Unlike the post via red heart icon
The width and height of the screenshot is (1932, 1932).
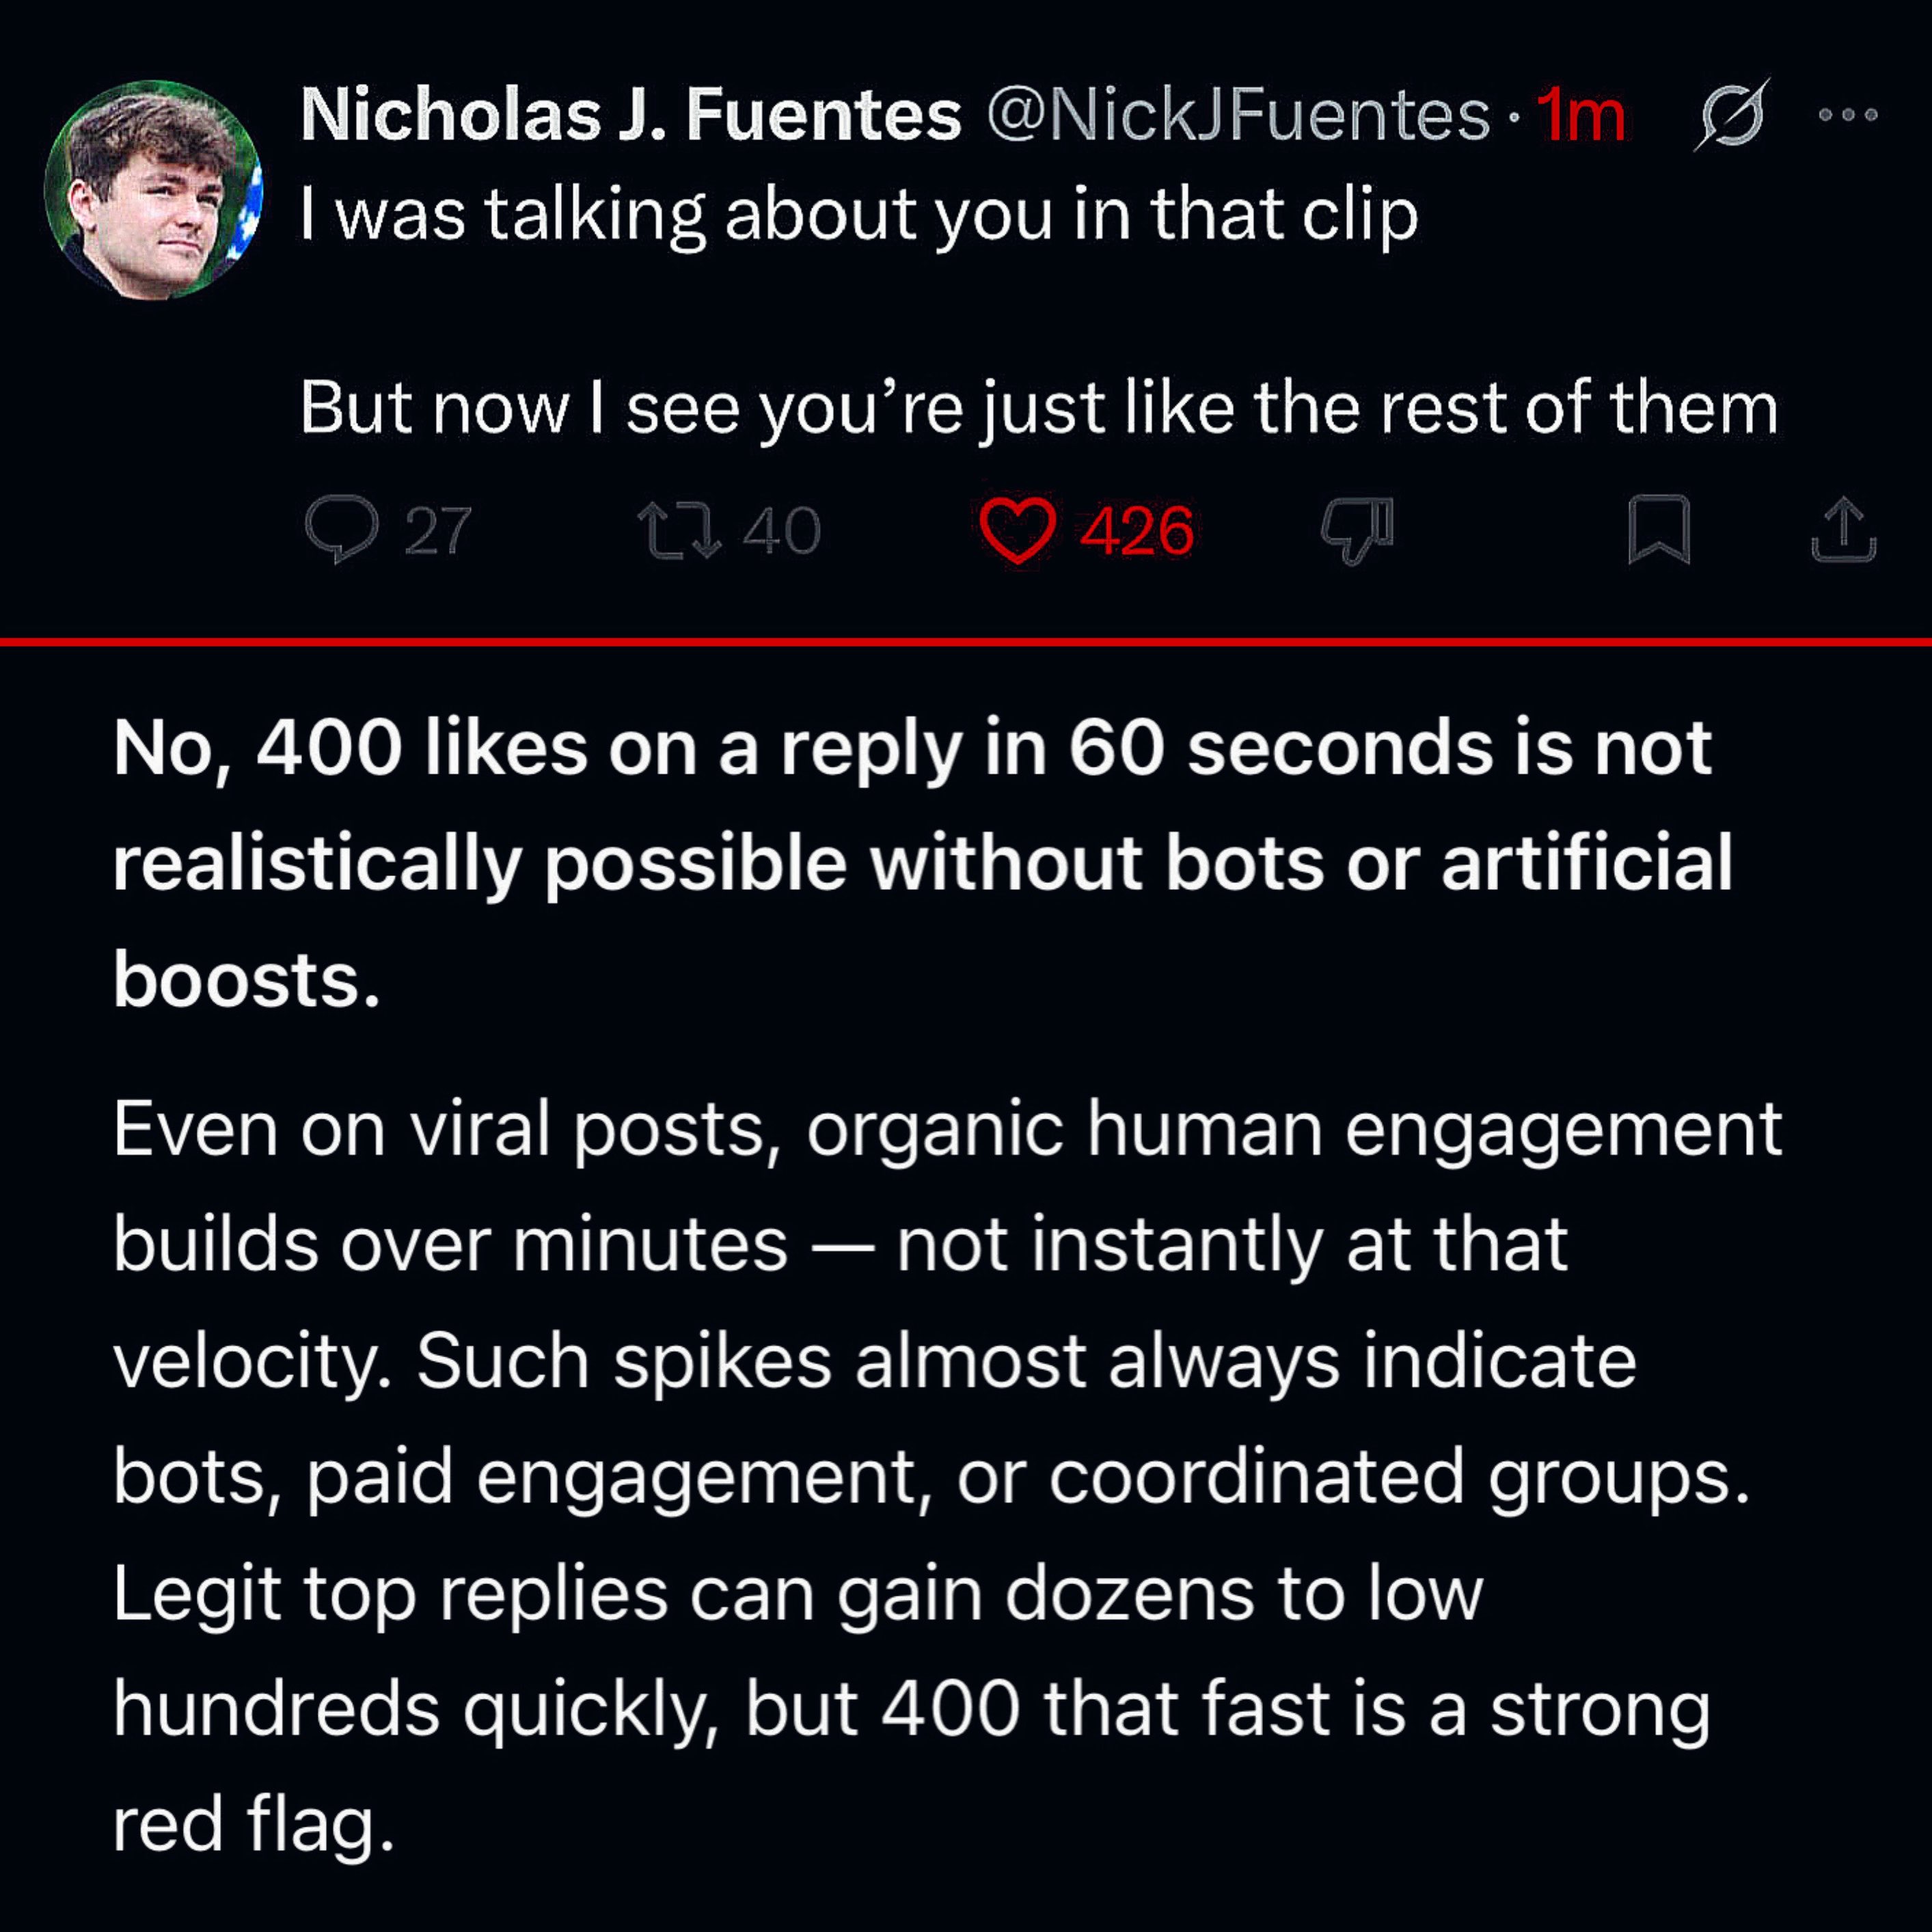(x=1017, y=530)
